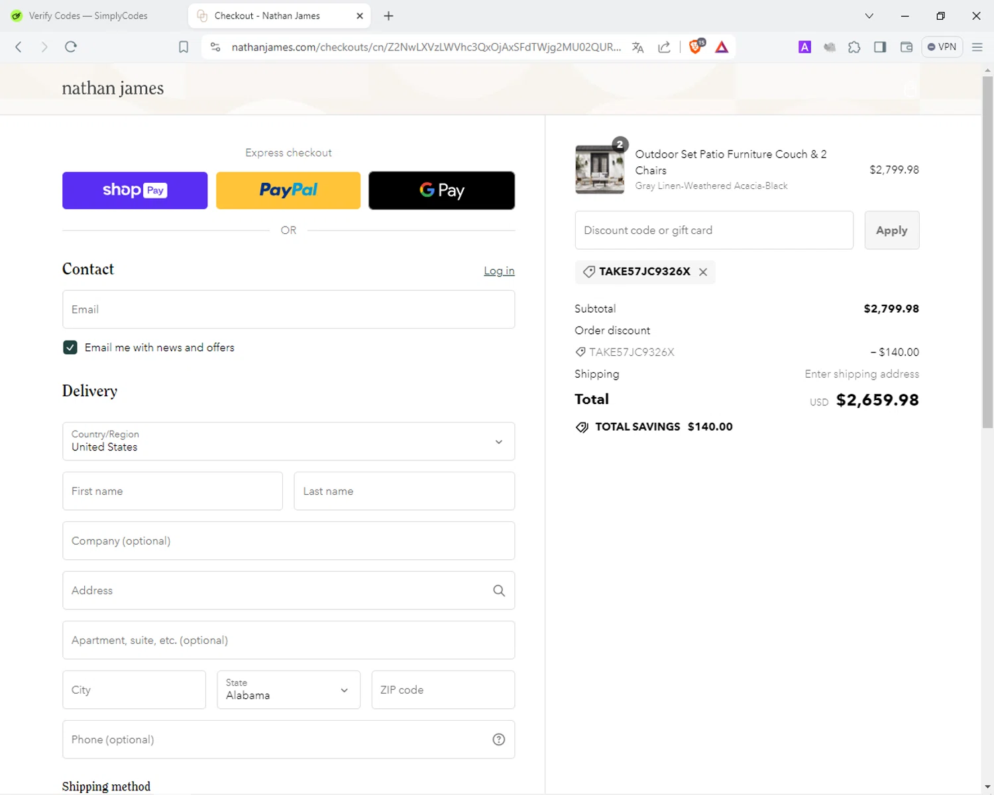Click 'Enter shipping address' text
This screenshot has height=795, width=994.
click(861, 374)
